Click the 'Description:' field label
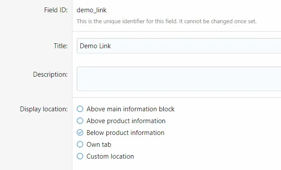This screenshot has height=170, width=281. click(50, 74)
